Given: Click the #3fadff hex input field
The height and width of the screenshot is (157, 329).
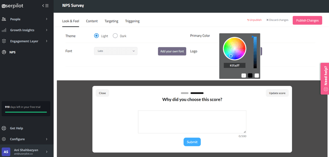Looking at the screenshot, I should [234, 65].
